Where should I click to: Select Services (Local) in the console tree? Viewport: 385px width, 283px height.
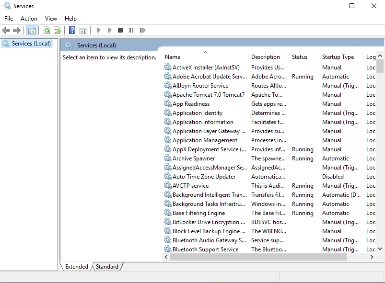tap(27, 44)
